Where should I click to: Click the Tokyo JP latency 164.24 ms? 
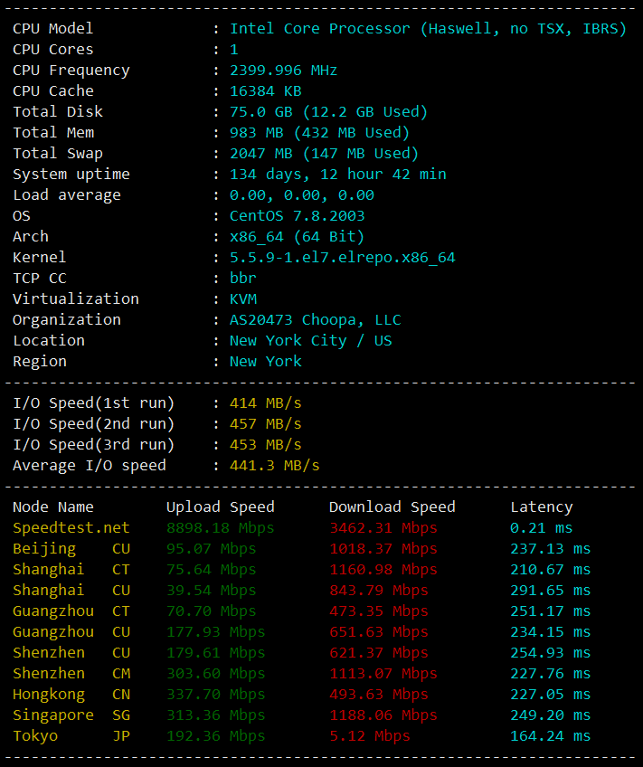(550, 736)
